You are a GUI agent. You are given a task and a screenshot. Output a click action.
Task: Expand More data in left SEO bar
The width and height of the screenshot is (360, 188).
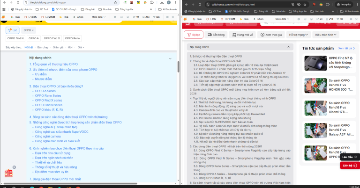click(x=98, y=17)
